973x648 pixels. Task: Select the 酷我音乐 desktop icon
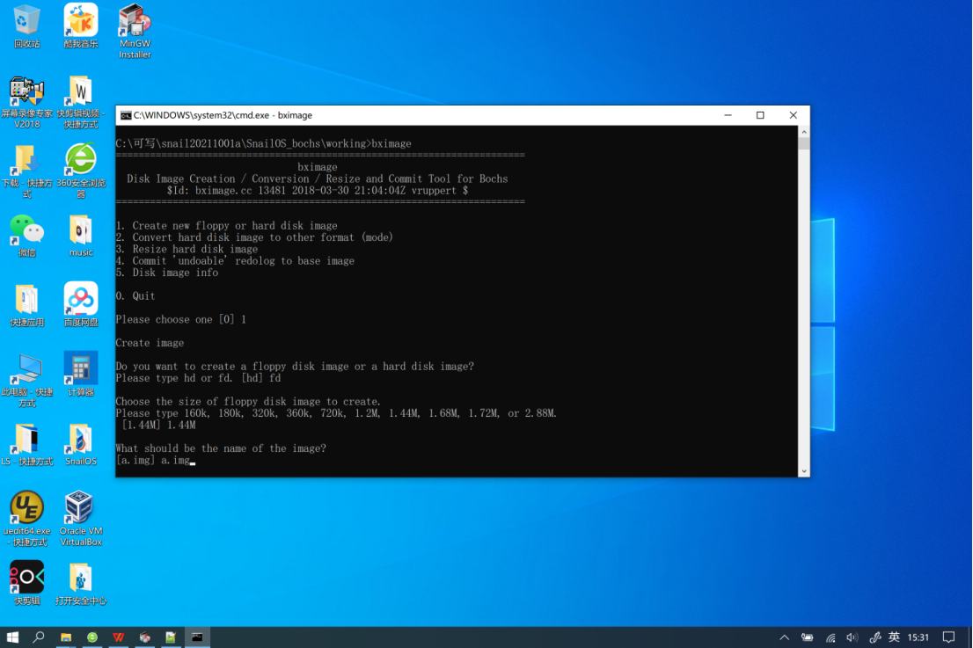point(81,26)
